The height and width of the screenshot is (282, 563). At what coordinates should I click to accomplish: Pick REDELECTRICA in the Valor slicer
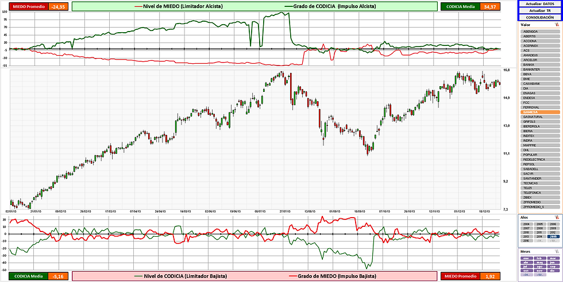(x=540, y=159)
